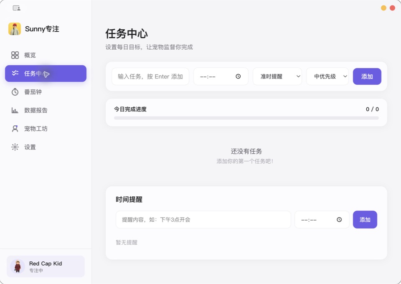Go to 番茄钟 page
401x284 pixels.
pyautogui.click(x=46, y=92)
